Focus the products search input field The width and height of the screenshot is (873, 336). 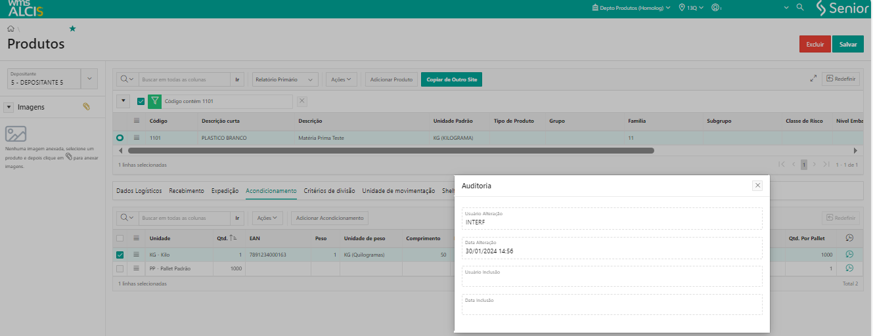pyautogui.click(x=185, y=79)
